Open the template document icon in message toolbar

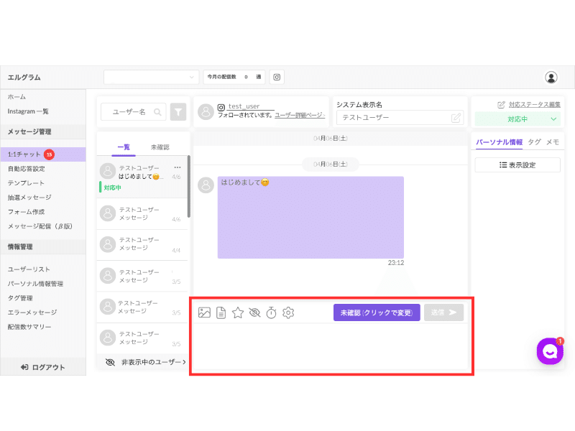pyautogui.click(x=221, y=312)
